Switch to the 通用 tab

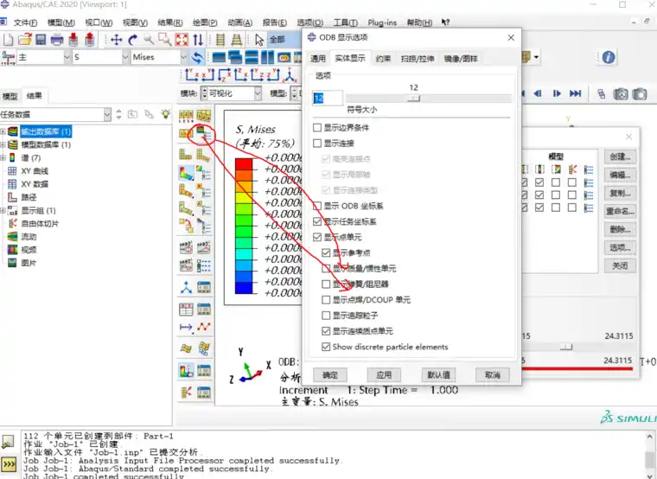(x=317, y=58)
